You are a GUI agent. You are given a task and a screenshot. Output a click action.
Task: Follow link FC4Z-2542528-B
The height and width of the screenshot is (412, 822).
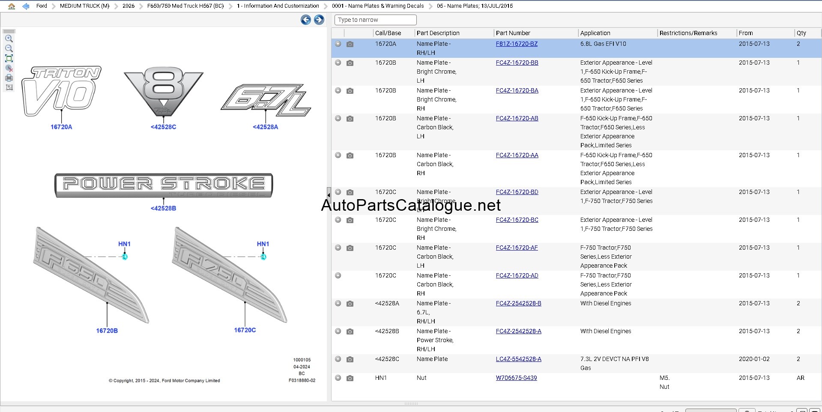[x=518, y=303]
